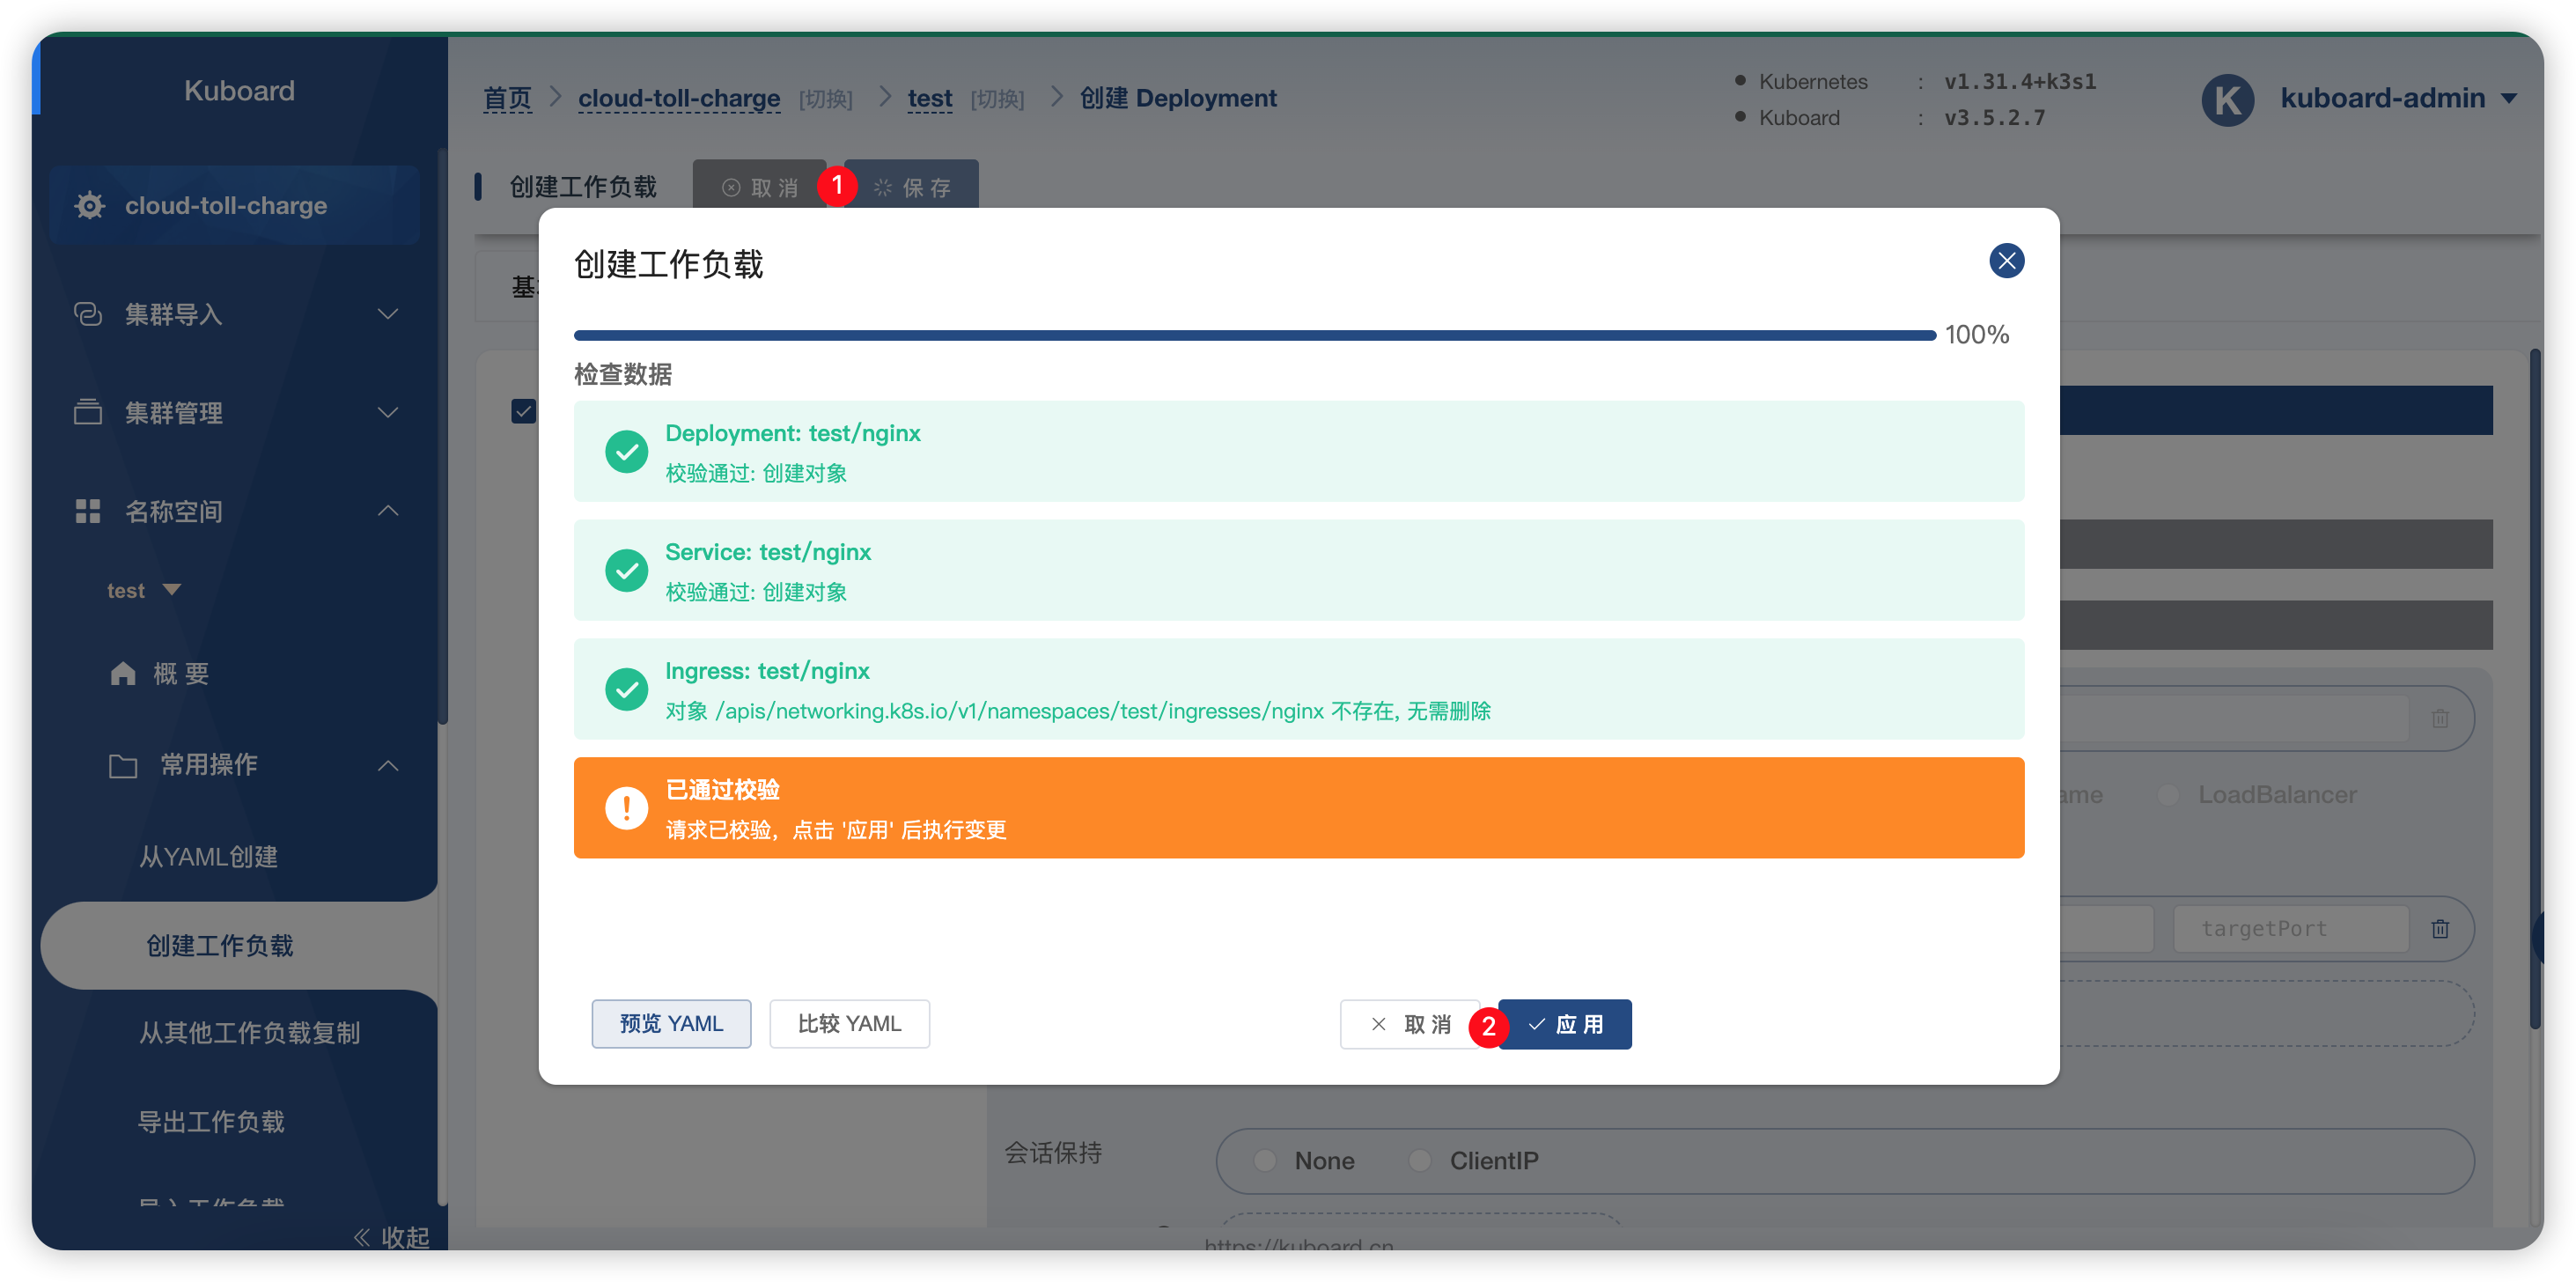Click the 集群导入 link icon
The width and height of the screenshot is (2576, 1282).
[88, 314]
